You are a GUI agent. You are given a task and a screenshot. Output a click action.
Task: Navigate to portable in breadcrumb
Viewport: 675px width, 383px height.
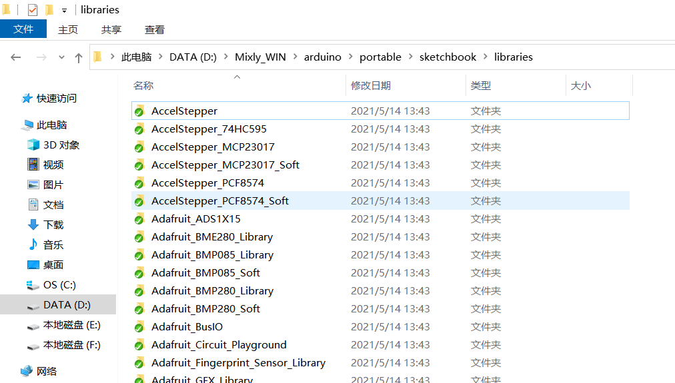click(x=381, y=57)
